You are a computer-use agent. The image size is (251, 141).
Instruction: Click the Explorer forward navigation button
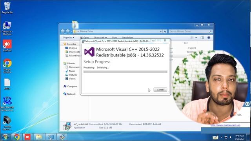[68, 31]
